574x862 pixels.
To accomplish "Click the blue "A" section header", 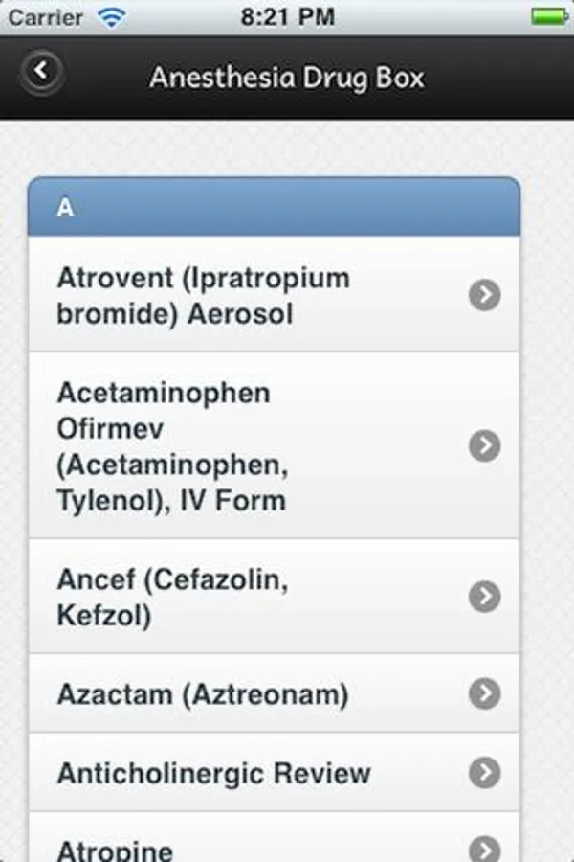I will click(274, 207).
